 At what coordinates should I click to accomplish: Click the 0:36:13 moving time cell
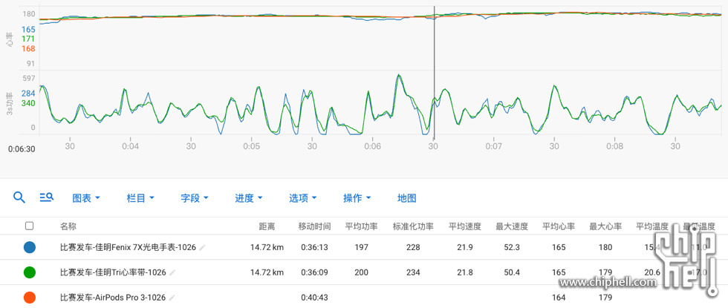pyautogui.click(x=315, y=248)
